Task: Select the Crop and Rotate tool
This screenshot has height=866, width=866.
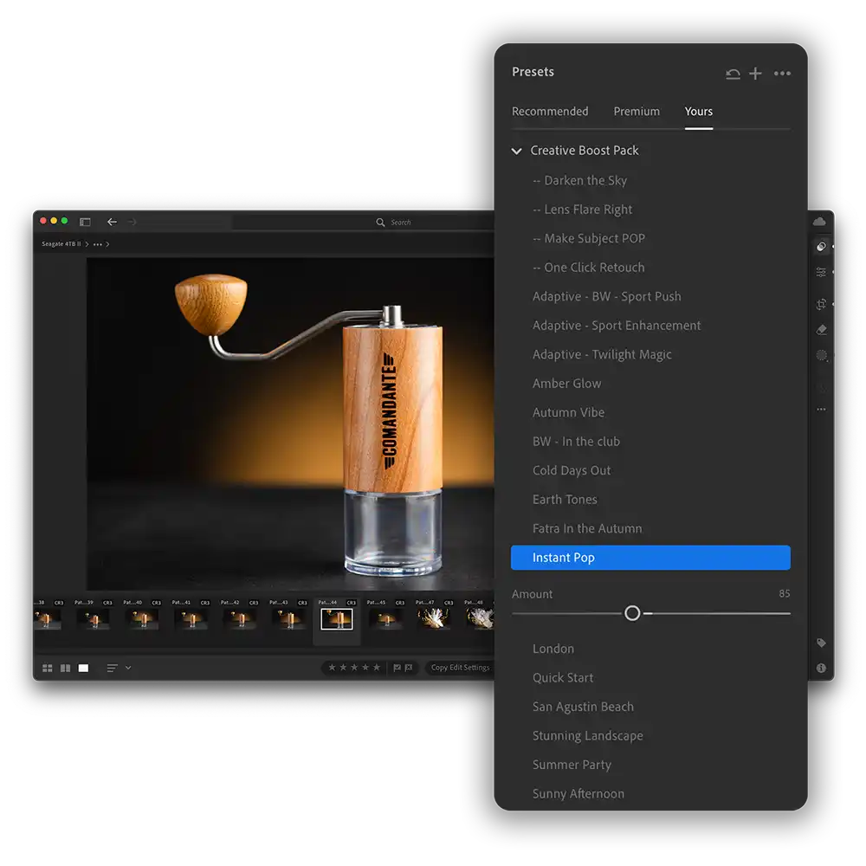Action: [x=821, y=305]
